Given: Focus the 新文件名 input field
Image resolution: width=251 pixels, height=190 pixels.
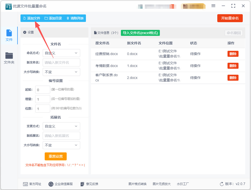Looking at the screenshot, I should click(61, 63).
